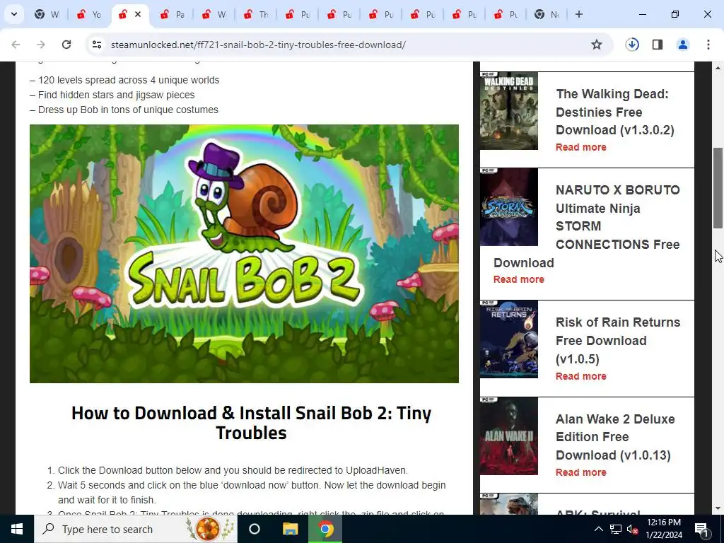This screenshot has height=543, width=724.
Task: Switch to the last tab labeled 'Ne'
Action: [547, 14]
